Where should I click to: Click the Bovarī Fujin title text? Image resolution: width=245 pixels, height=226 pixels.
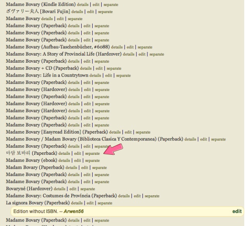point(38,11)
